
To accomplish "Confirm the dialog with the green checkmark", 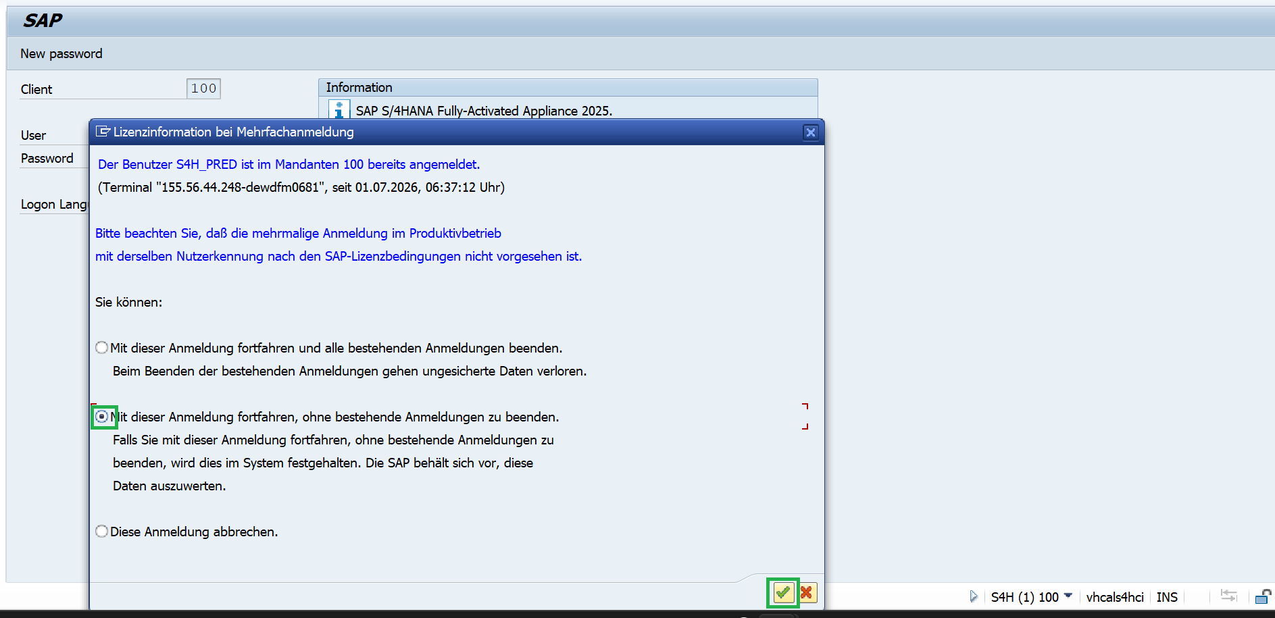I will (783, 592).
